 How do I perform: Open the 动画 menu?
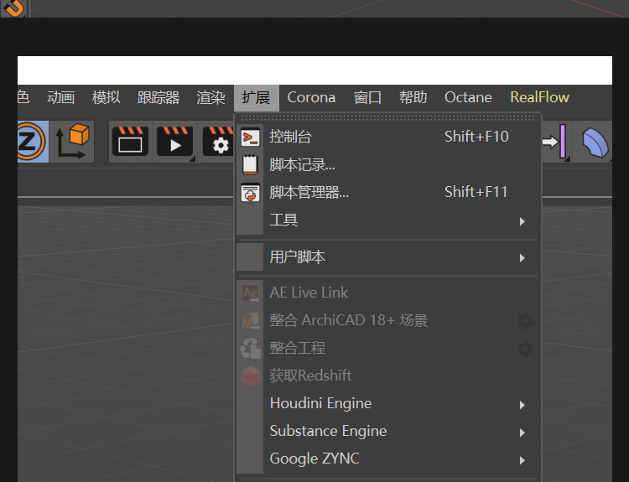(x=61, y=97)
